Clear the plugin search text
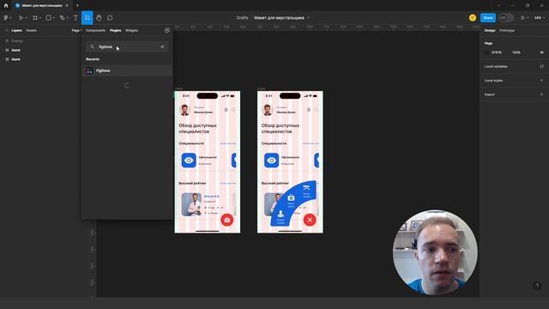Viewport: 549px width, 309px height. (x=162, y=46)
